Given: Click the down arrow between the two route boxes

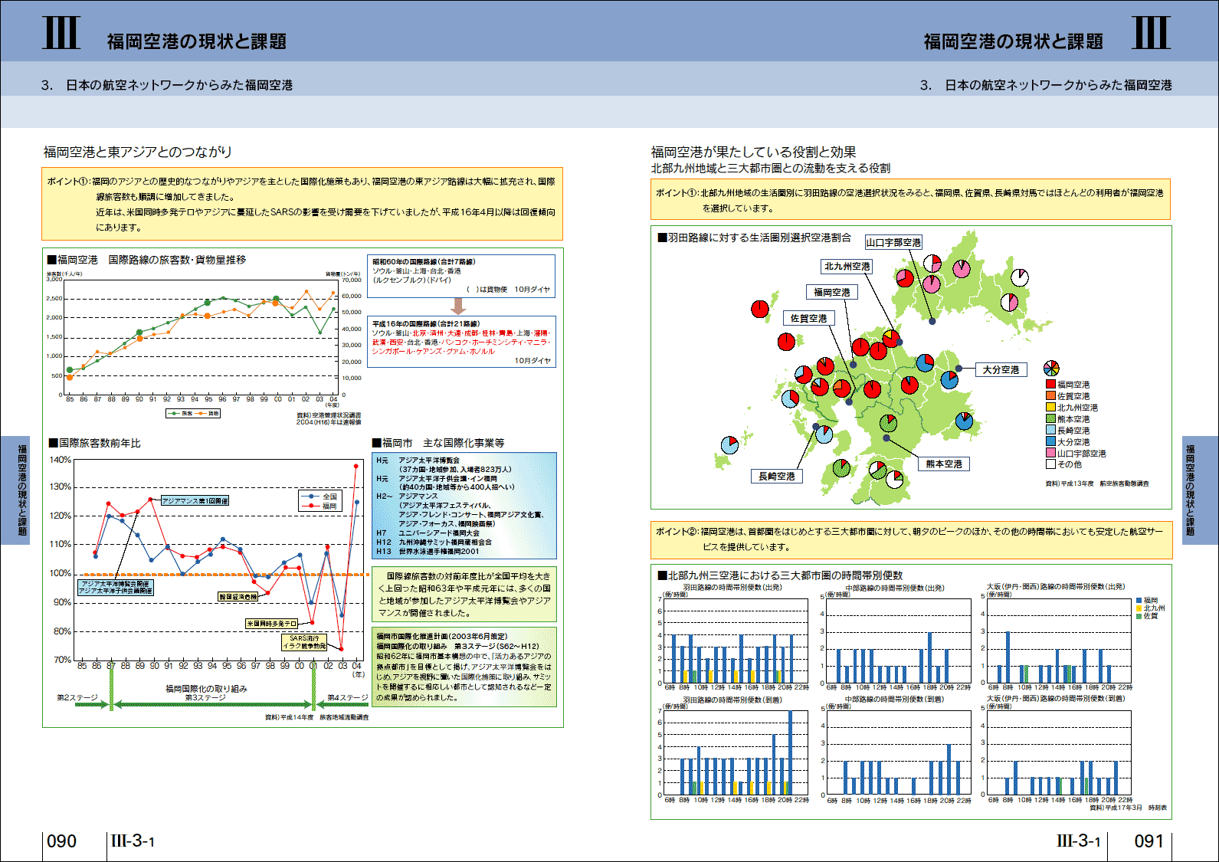Looking at the screenshot, I should click(x=458, y=306).
